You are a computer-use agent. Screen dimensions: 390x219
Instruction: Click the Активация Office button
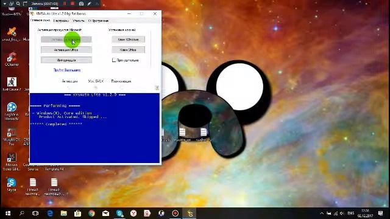[66, 50]
